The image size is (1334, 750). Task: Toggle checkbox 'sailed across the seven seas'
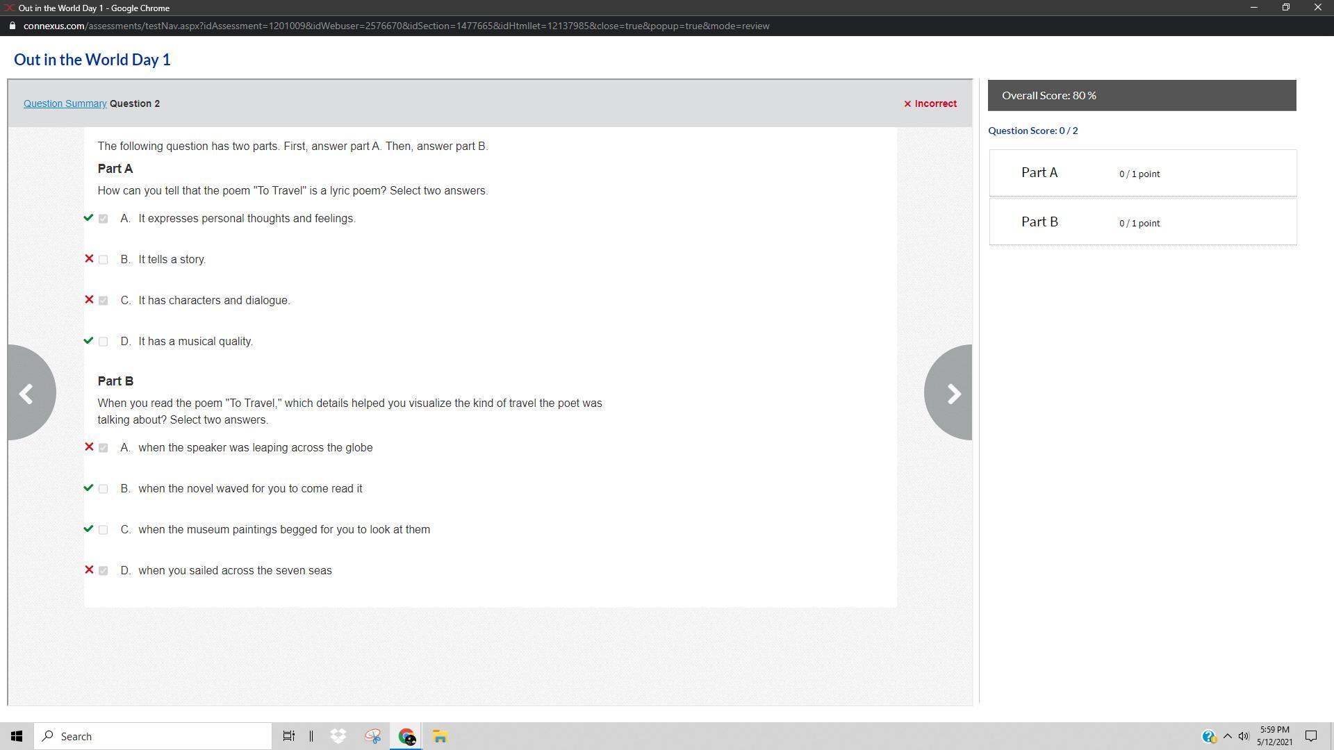pyautogui.click(x=104, y=571)
